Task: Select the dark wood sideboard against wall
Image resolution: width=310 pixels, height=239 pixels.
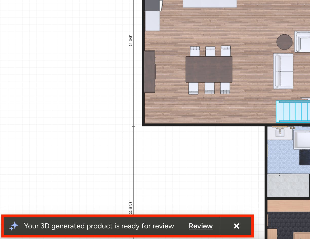Action: 150,71
